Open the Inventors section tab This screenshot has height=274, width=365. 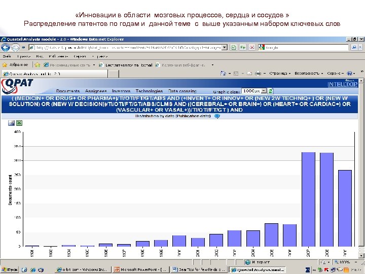121,91
